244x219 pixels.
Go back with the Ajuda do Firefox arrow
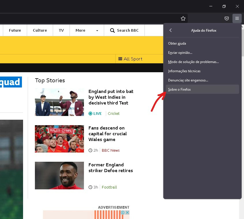(170, 30)
